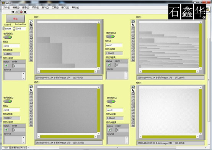The image size is (212, 150).
Task: Click the Run Continuously toolbar icon
Action: point(16,12)
